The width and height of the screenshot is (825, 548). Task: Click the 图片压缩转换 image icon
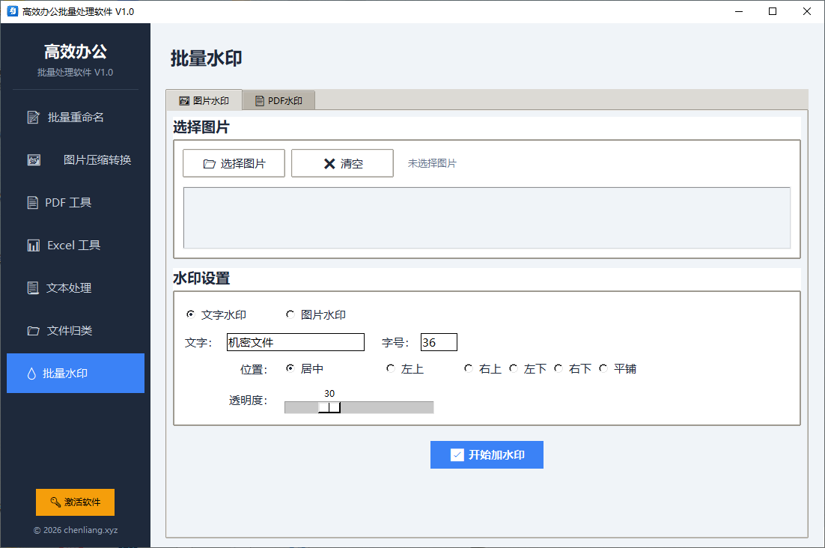coord(34,160)
